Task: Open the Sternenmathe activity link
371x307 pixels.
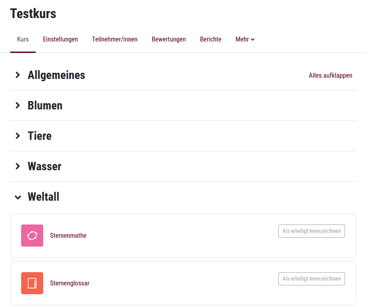Action: [x=68, y=236]
